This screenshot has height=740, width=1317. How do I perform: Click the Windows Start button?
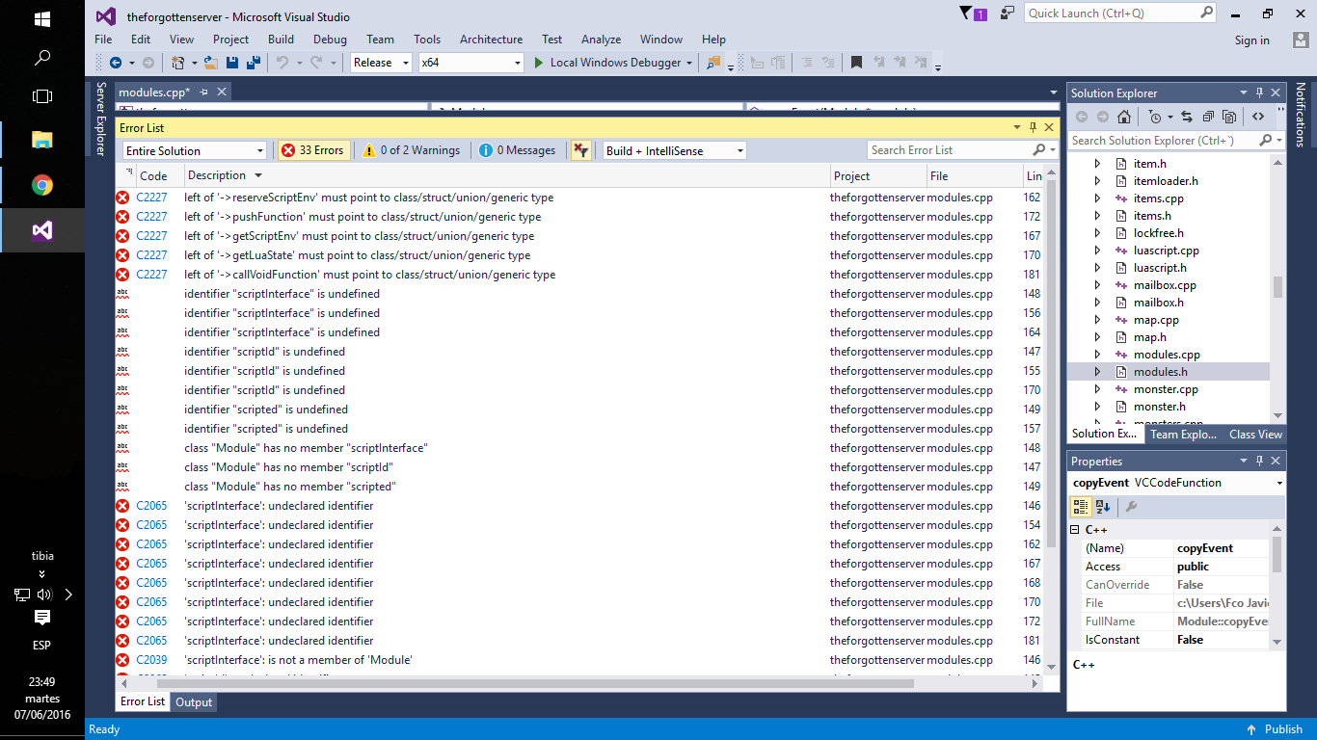tap(42, 18)
